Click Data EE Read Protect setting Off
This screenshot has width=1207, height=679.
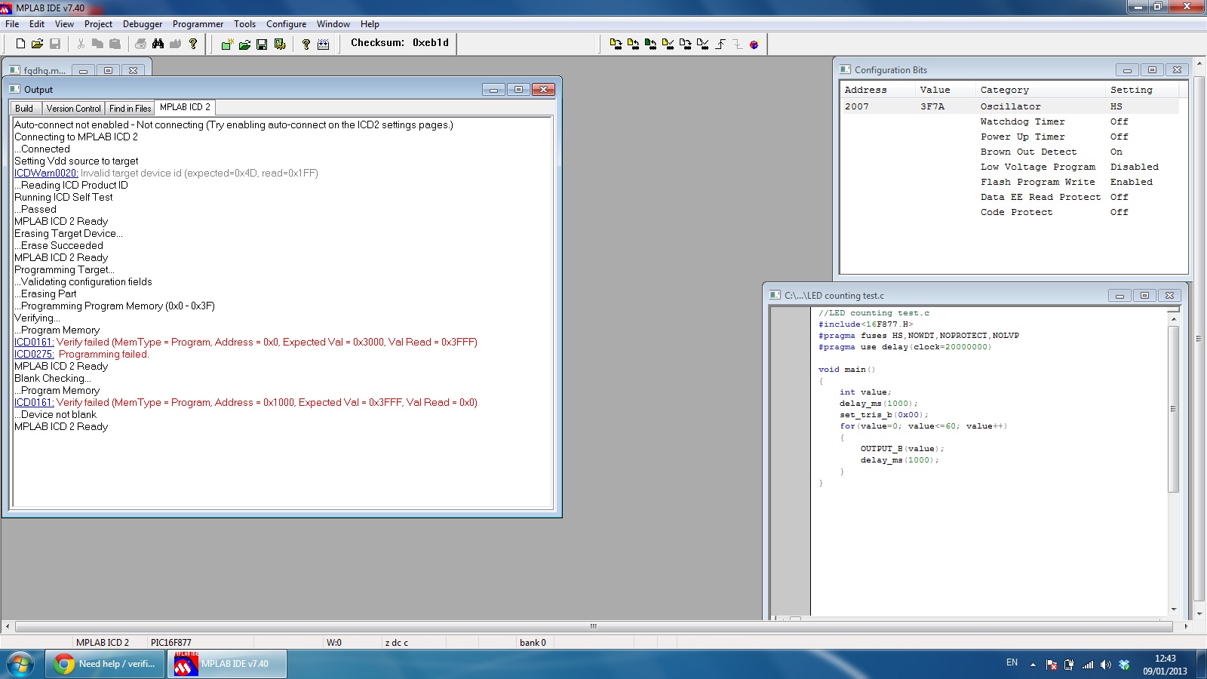click(x=1119, y=197)
